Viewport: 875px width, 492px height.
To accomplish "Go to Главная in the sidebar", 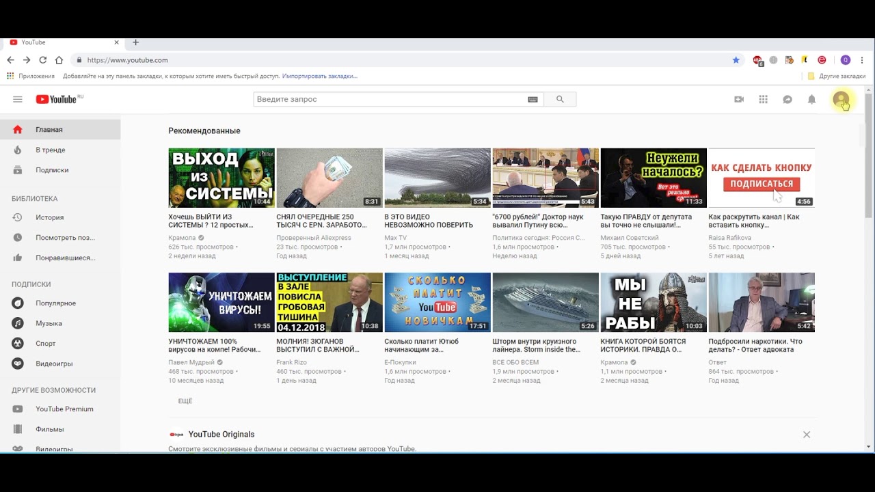I will (60, 129).
